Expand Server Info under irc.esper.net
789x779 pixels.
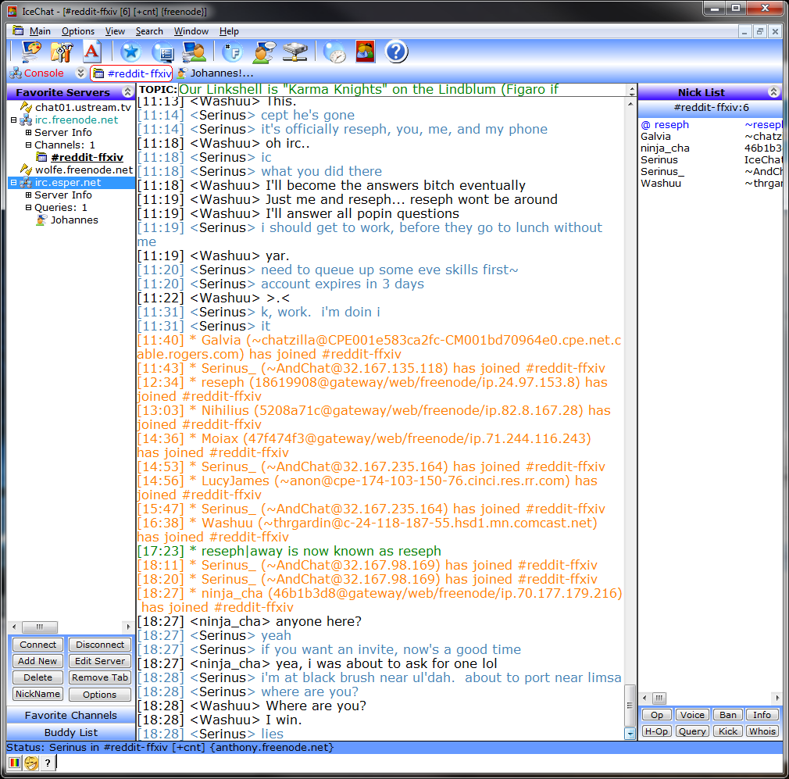(x=29, y=195)
